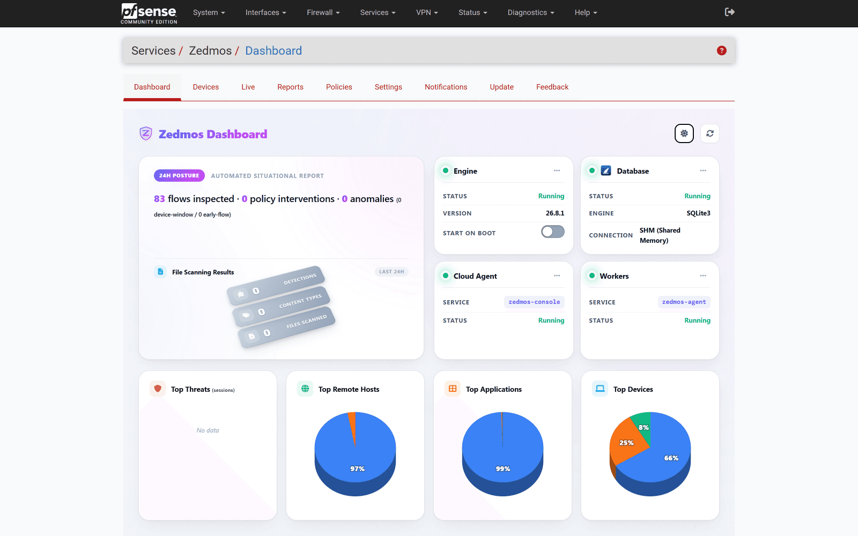Image resolution: width=858 pixels, height=536 pixels.
Task: Open the Reports tab
Action: click(x=291, y=87)
